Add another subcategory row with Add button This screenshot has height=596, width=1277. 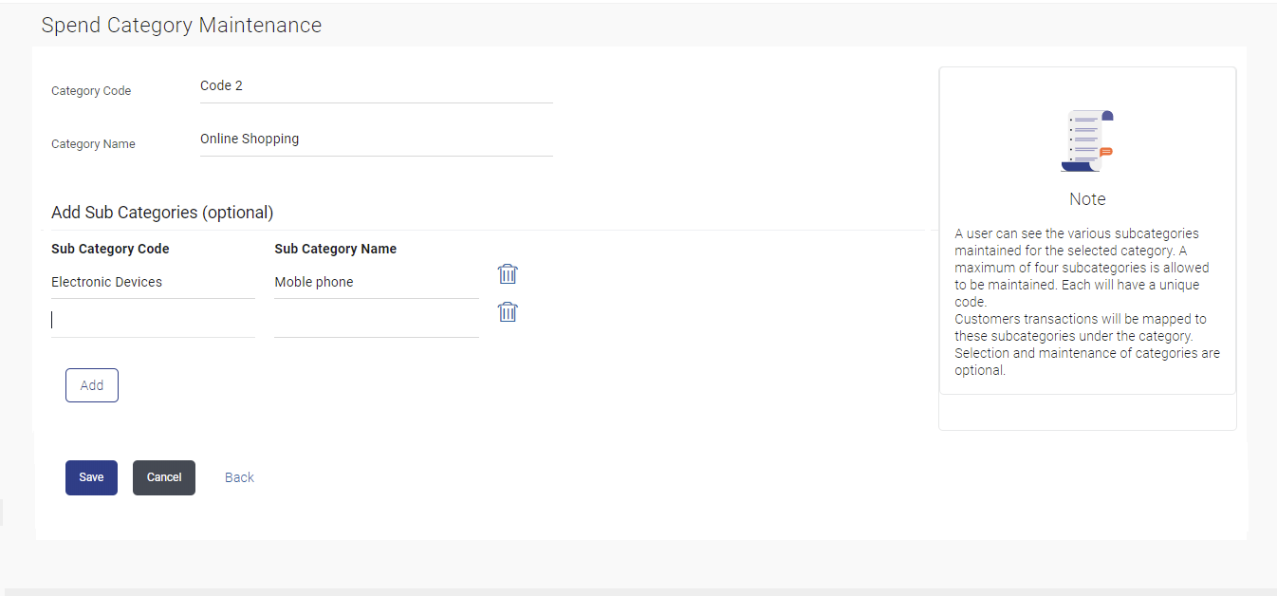[x=92, y=385]
